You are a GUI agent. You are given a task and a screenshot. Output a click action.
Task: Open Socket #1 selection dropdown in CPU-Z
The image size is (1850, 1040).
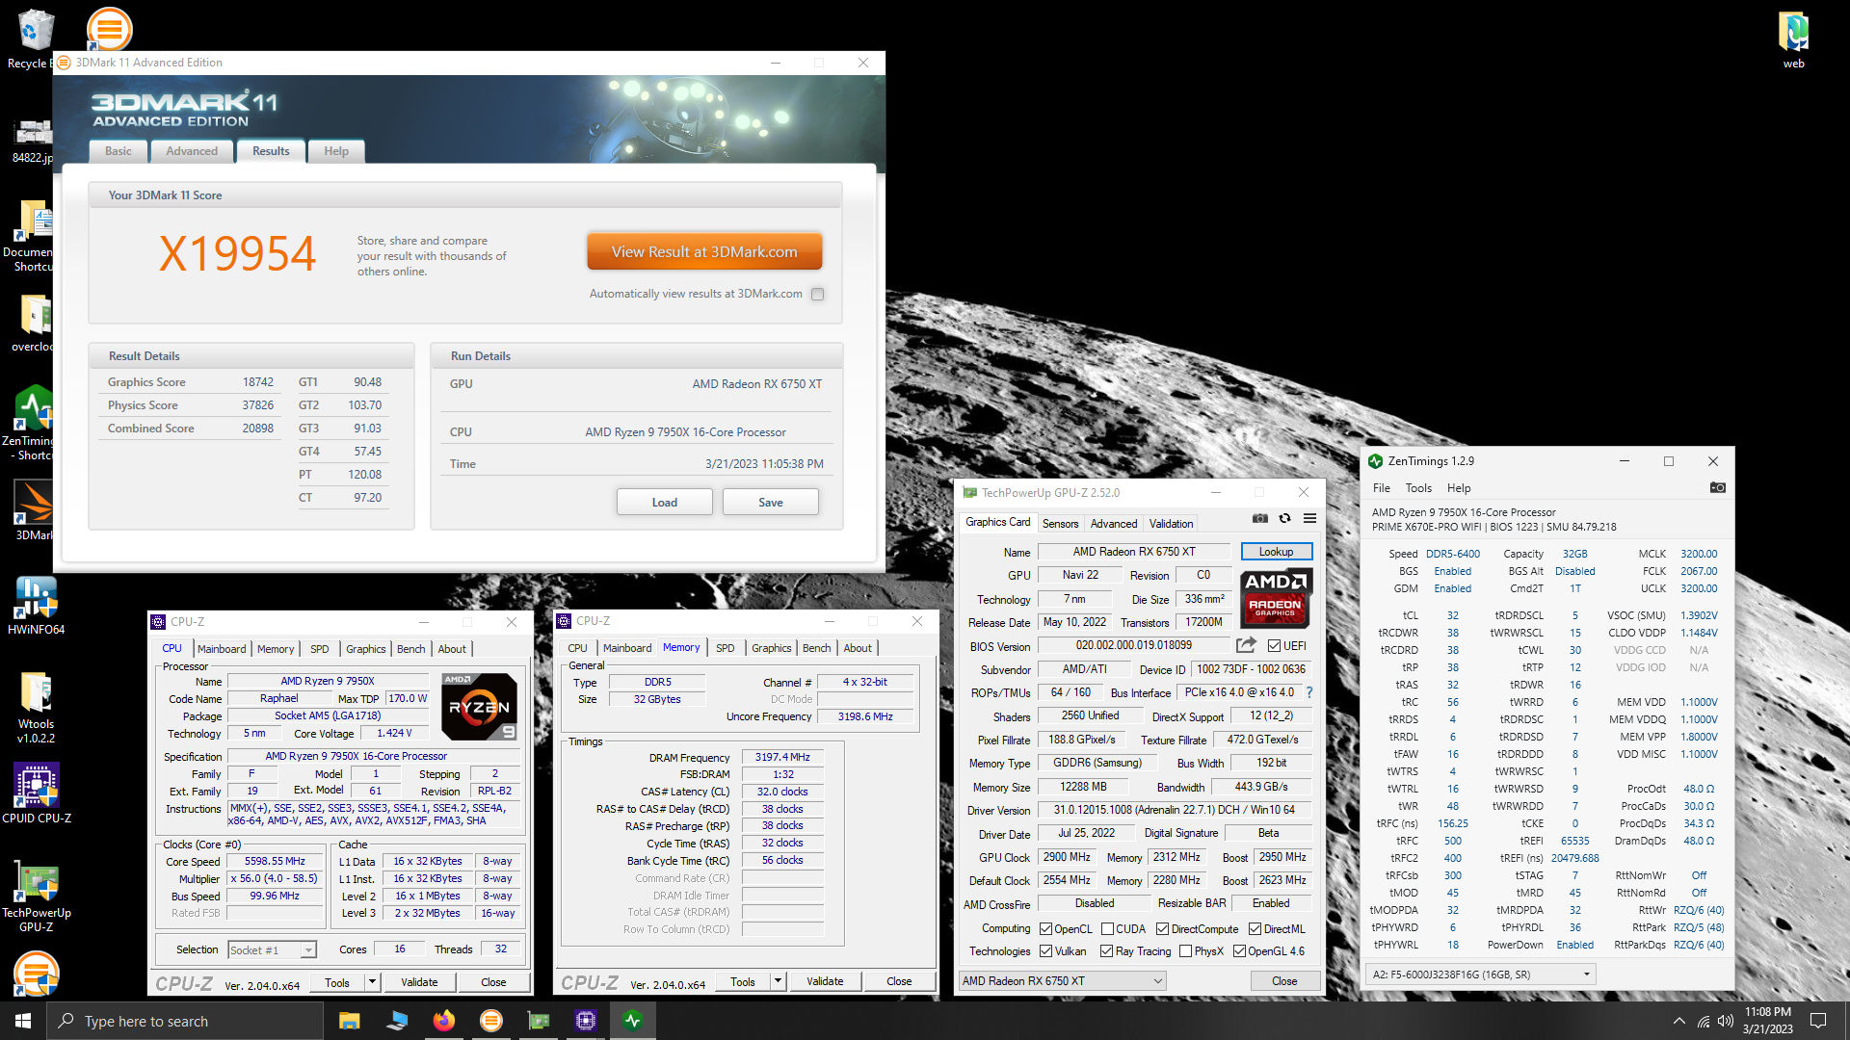272,950
